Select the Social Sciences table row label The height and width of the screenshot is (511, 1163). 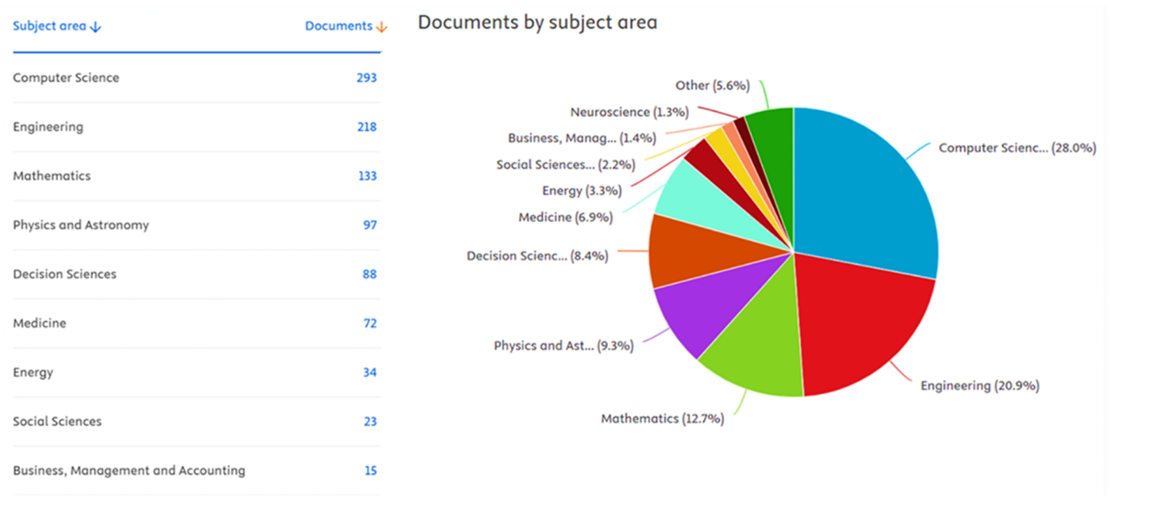pyautogui.click(x=57, y=421)
